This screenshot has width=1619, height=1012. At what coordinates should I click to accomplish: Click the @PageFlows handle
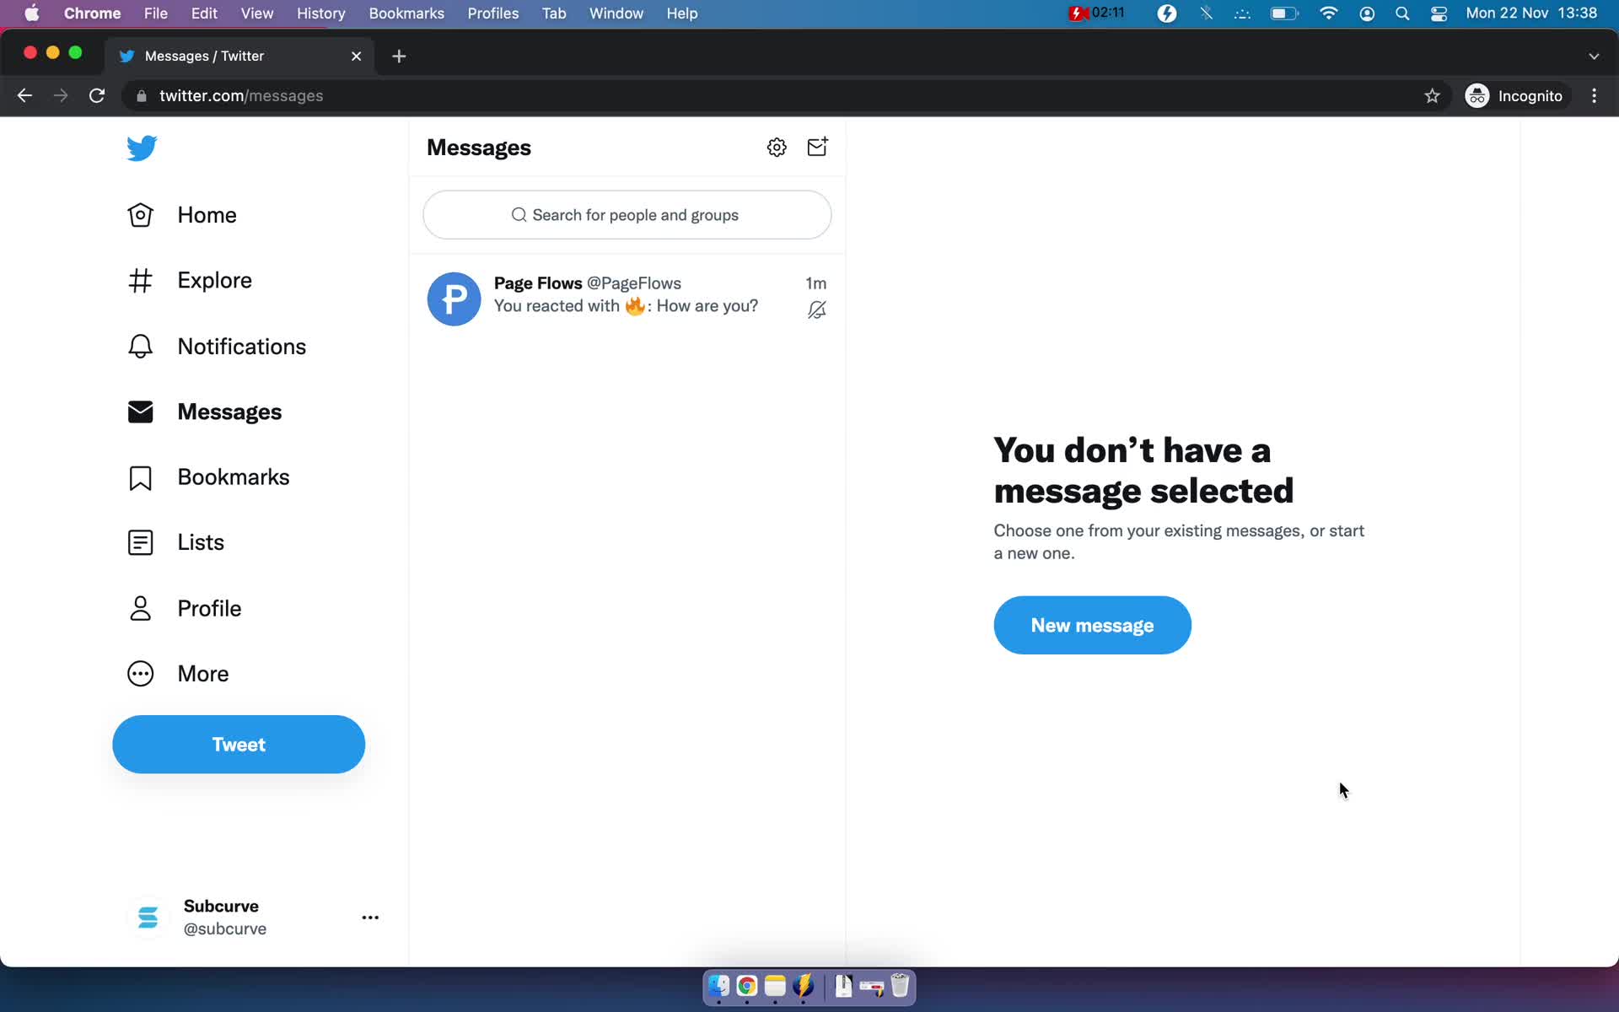(634, 283)
